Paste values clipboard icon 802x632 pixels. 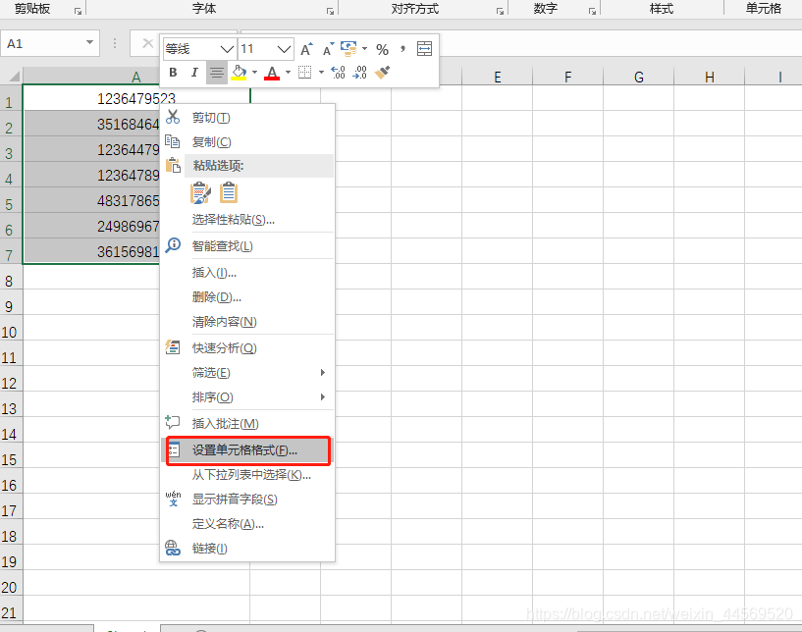(229, 193)
